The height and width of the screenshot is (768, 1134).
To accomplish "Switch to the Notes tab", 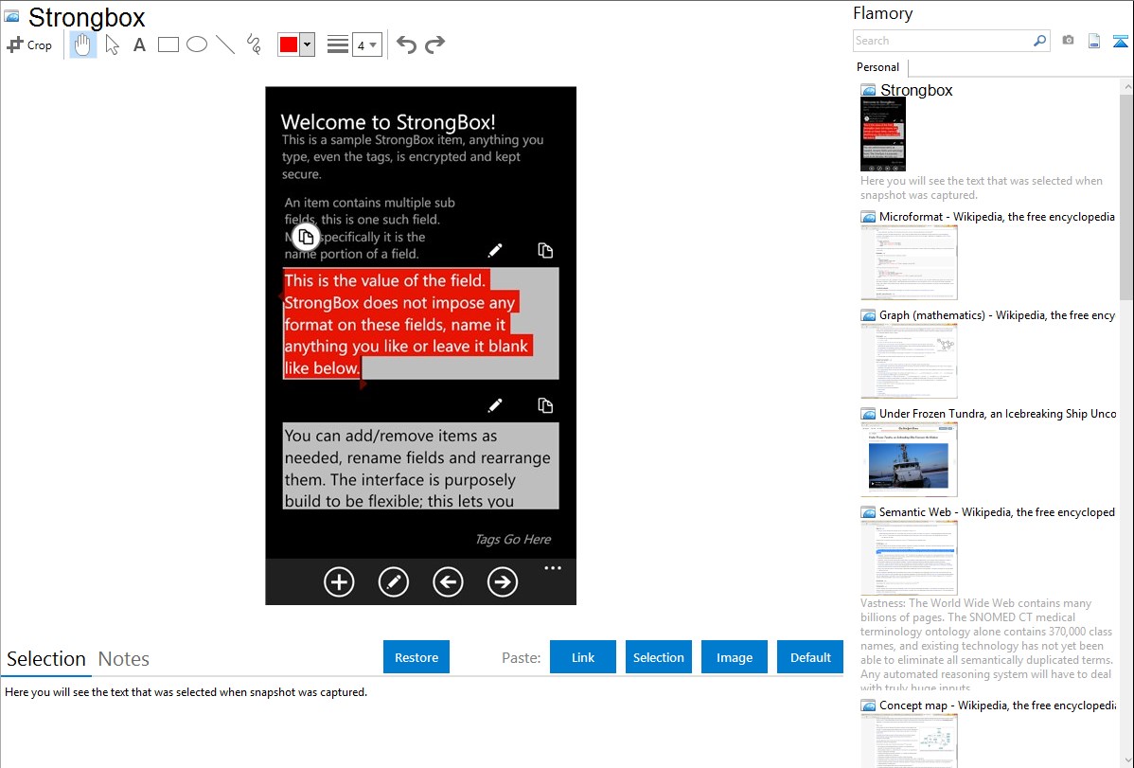I will (x=124, y=659).
